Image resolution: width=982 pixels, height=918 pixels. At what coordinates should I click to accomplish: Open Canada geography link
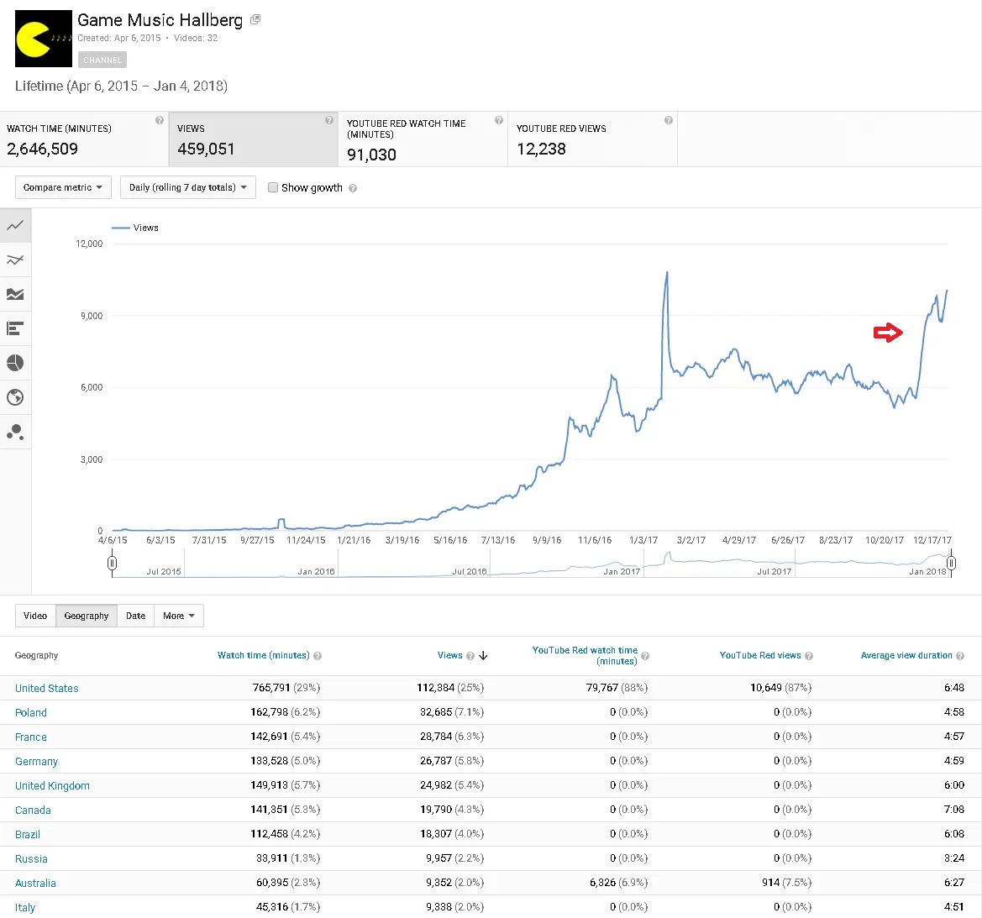[x=33, y=810]
